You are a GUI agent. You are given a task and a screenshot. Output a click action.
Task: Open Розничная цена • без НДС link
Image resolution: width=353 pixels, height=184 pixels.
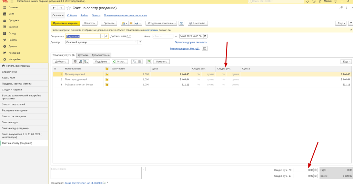[185, 48]
